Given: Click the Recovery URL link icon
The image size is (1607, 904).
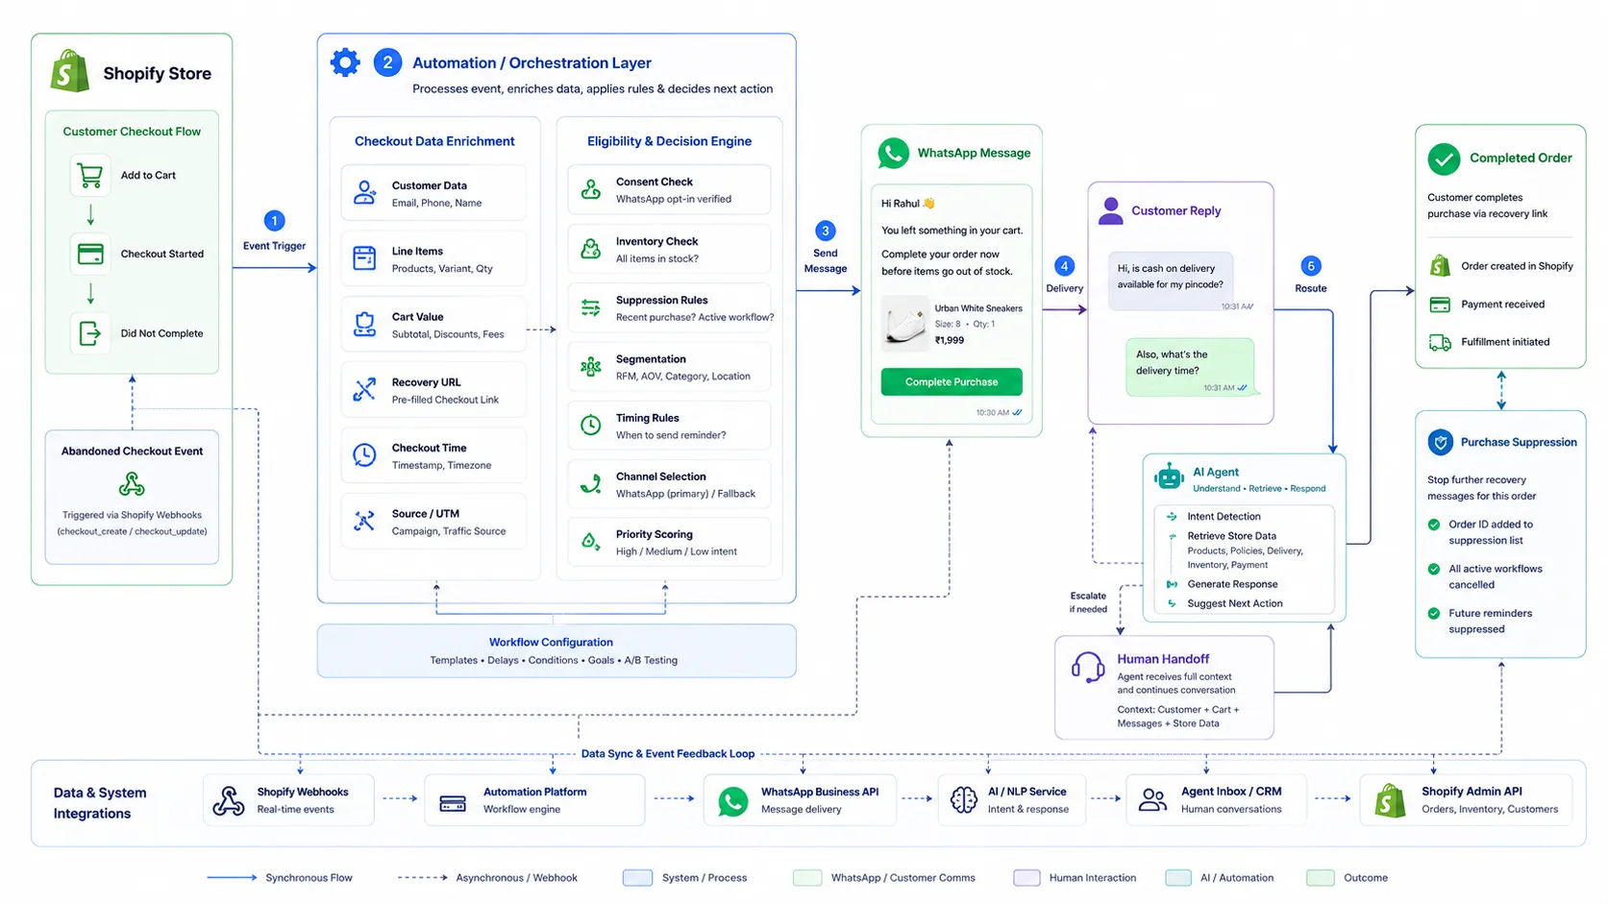Looking at the screenshot, I should (364, 389).
